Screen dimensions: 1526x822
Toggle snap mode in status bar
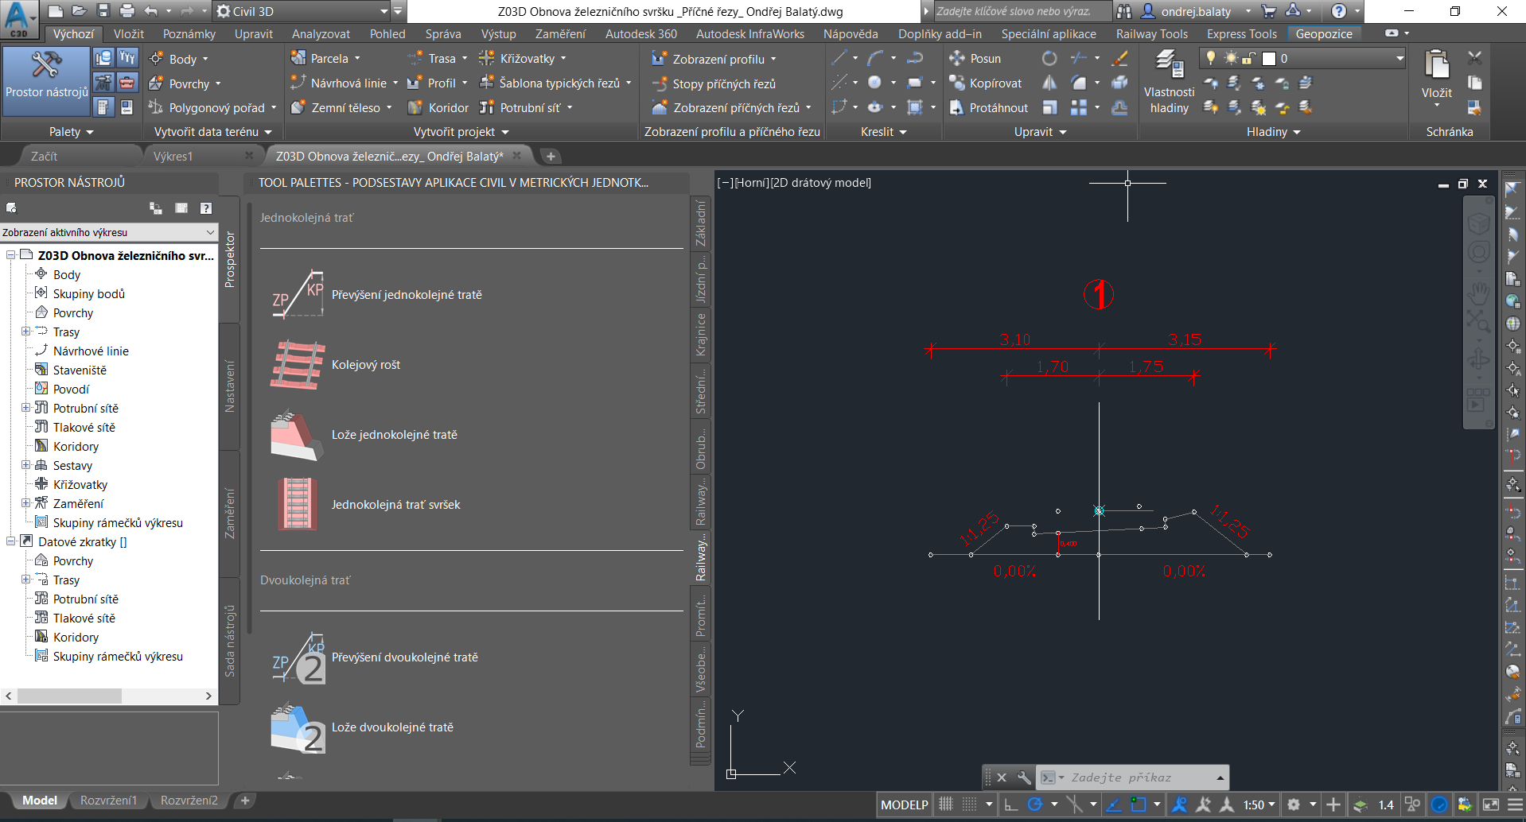pyautogui.click(x=969, y=805)
